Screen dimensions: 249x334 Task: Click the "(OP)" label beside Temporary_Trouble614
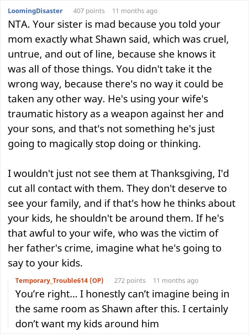(x=97, y=281)
